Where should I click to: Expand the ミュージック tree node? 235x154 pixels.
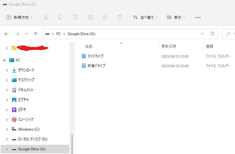(7, 120)
